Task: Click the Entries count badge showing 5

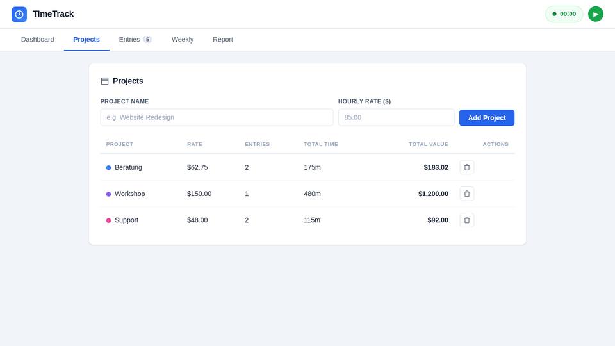Action: (147, 40)
